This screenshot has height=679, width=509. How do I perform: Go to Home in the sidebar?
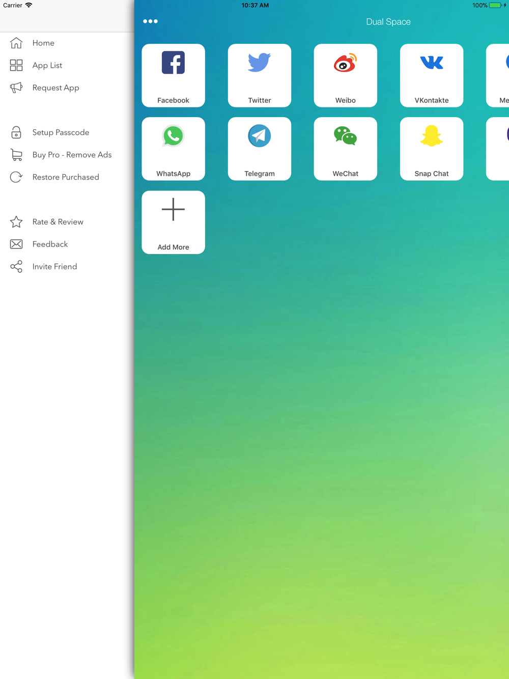[43, 43]
